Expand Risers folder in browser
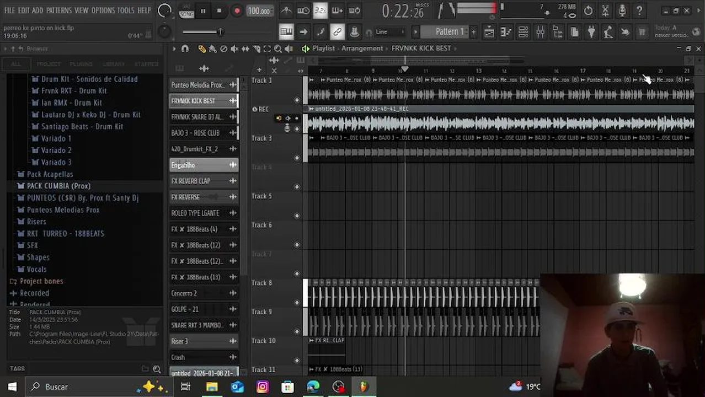This screenshot has height=397, width=705. tap(36, 222)
